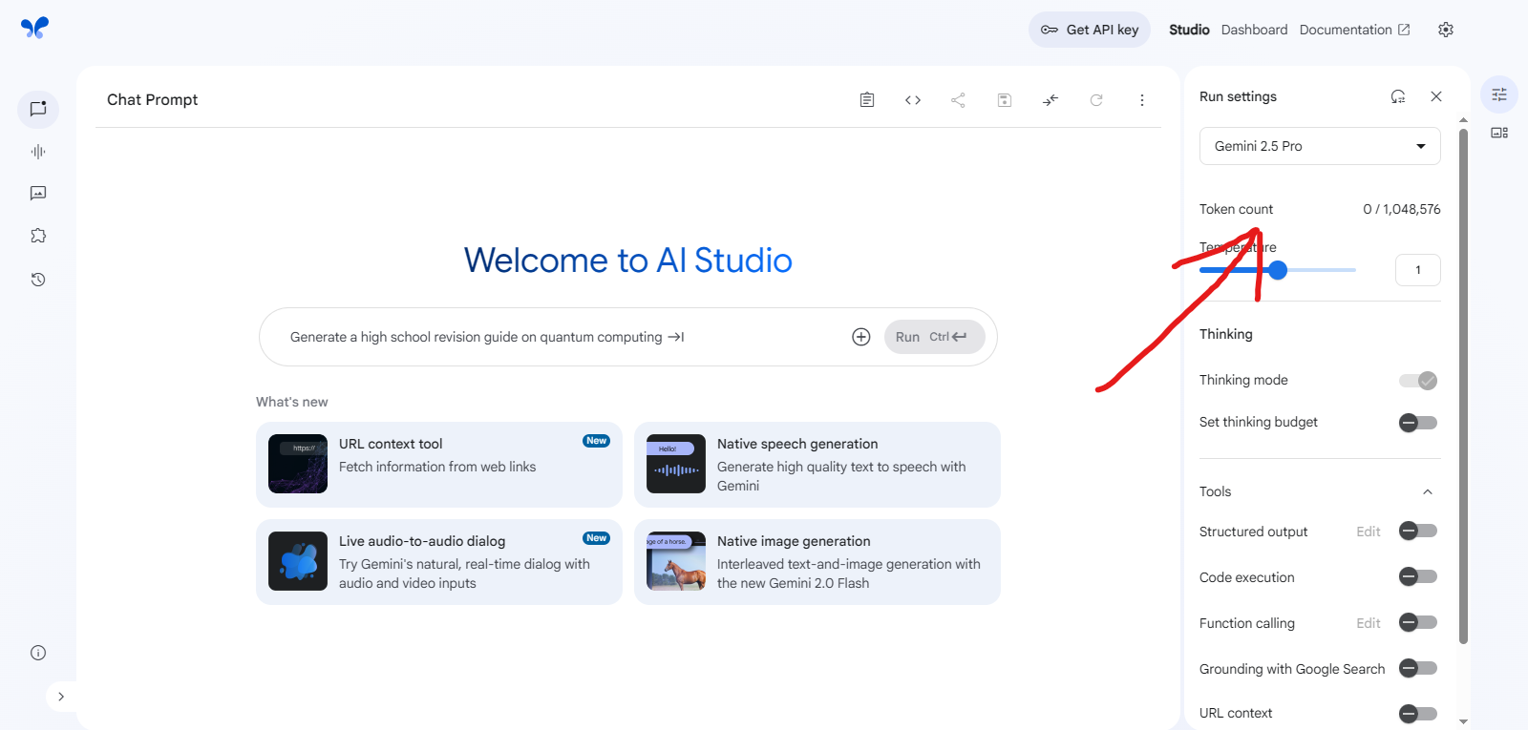Close the Run settings panel

[1436, 96]
